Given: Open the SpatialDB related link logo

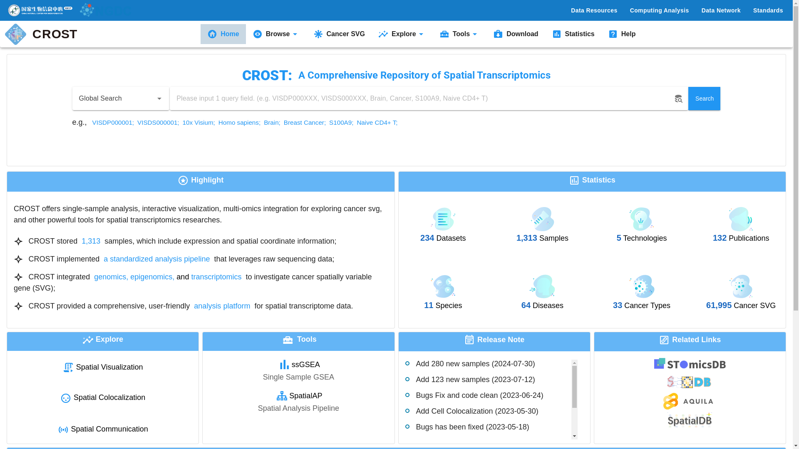Looking at the screenshot, I should pyautogui.click(x=690, y=420).
